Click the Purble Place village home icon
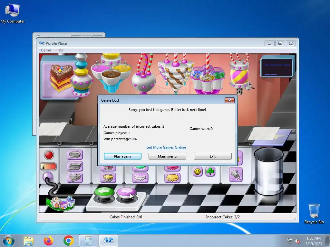Image resolution: width=330 pixels, height=247 pixels. pyautogui.click(x=61, y=203)
